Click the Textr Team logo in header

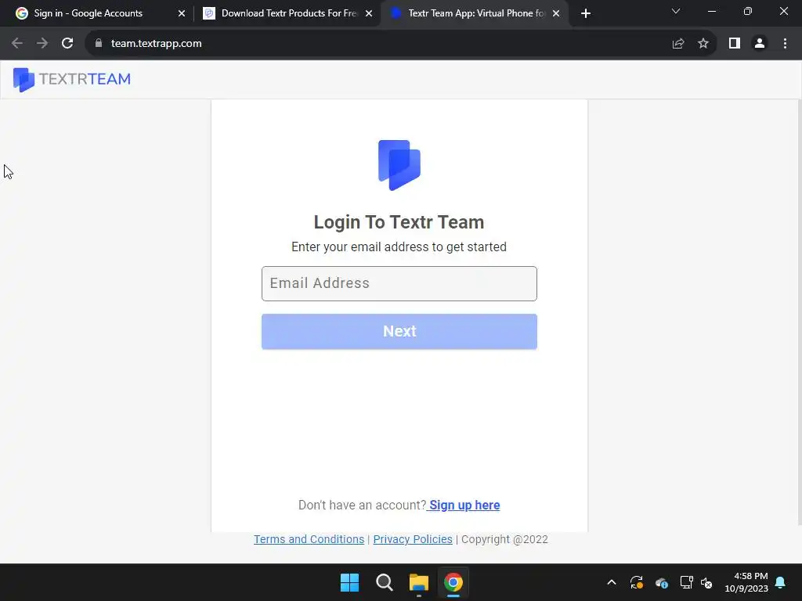[72, 79]
